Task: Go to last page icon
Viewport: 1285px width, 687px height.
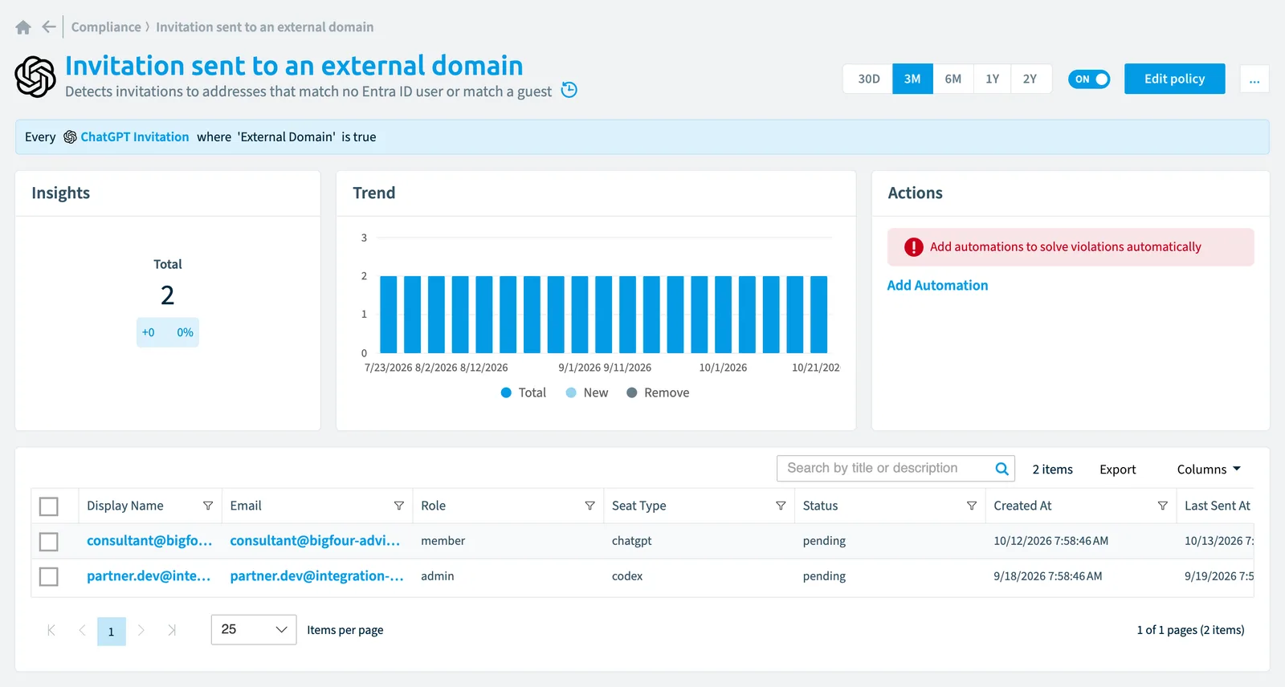Action: [x=171, y=630]
